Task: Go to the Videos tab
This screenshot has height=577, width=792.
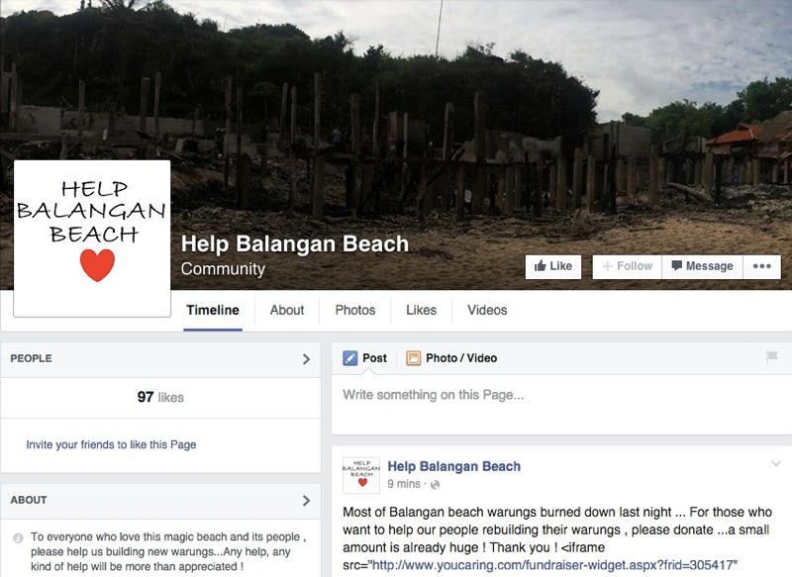Action: [487, 310]
